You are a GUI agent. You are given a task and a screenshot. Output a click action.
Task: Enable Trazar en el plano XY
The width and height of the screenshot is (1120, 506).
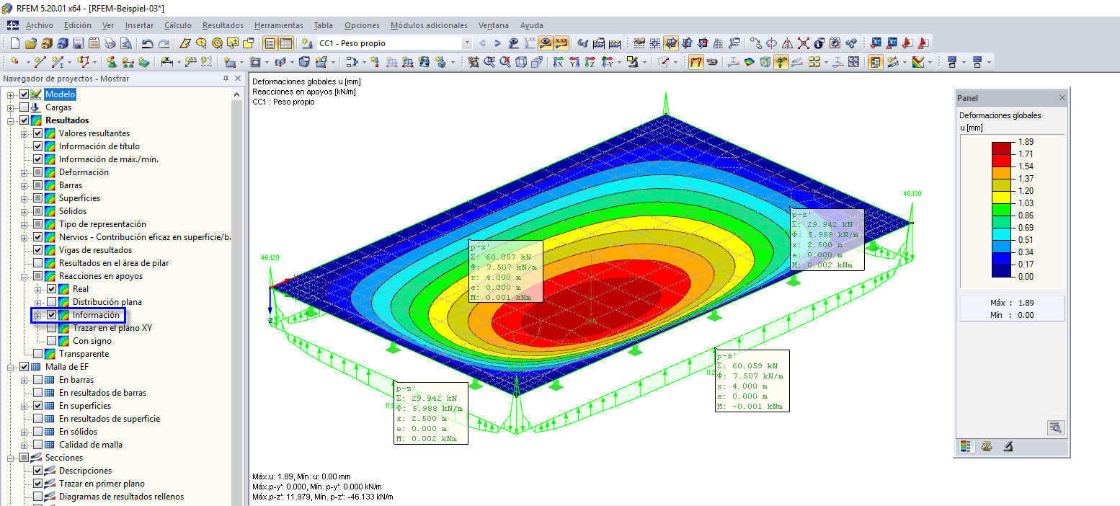52,328
